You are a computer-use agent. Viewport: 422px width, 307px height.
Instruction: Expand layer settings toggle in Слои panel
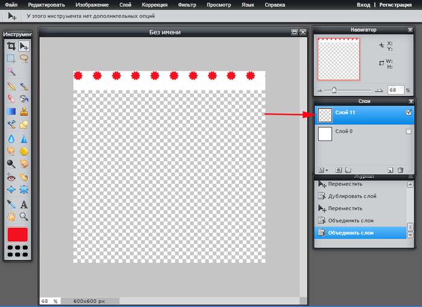click(323, 170)
